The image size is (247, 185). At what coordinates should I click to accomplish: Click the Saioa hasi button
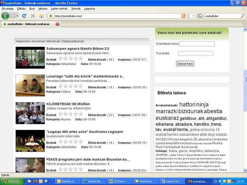(x=185, y=64)
